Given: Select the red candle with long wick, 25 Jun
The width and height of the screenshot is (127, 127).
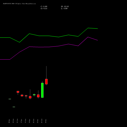Looking at the screenshot, I should click(x=46, y=82).
